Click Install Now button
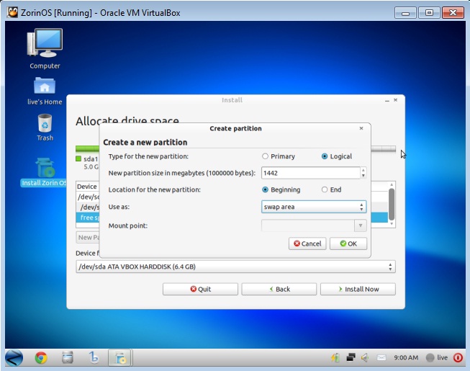470x371 pixels. pos(358,289)
